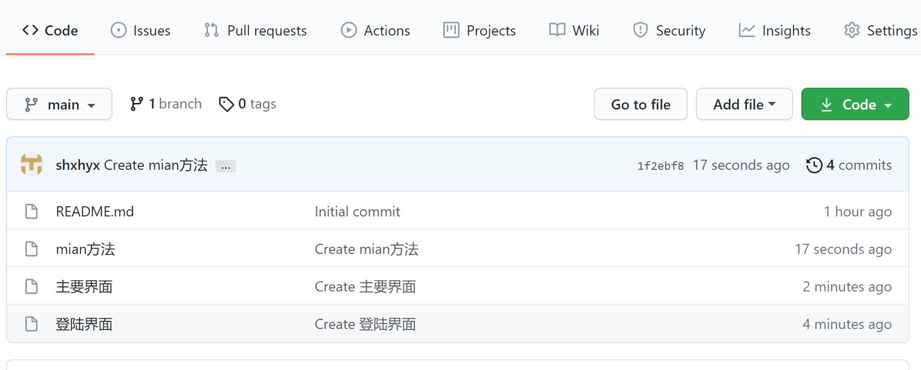Screen dimensions: 921x370
Task: Click the commit history clock icon
Action: coord(814,165)
